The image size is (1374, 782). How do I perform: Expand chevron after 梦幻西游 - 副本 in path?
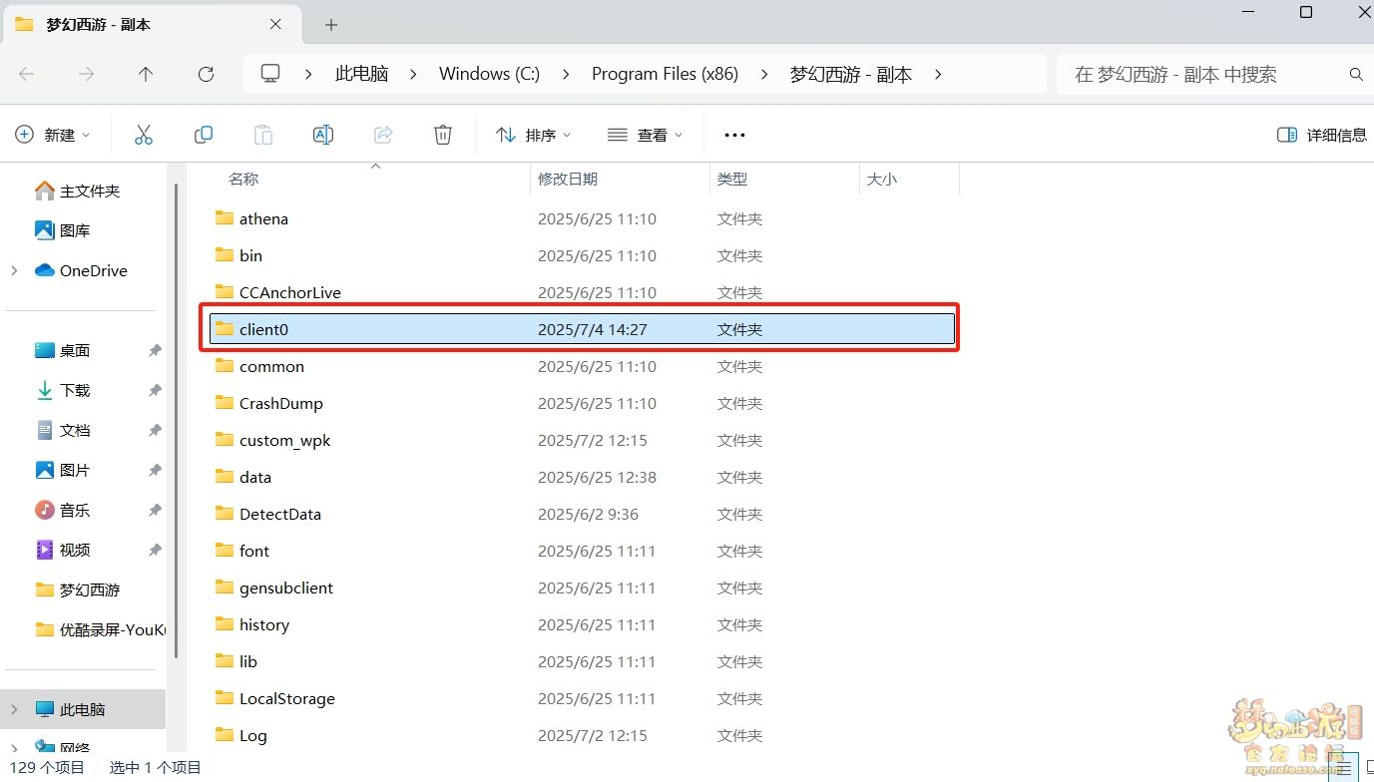click(x=937, y=74)
